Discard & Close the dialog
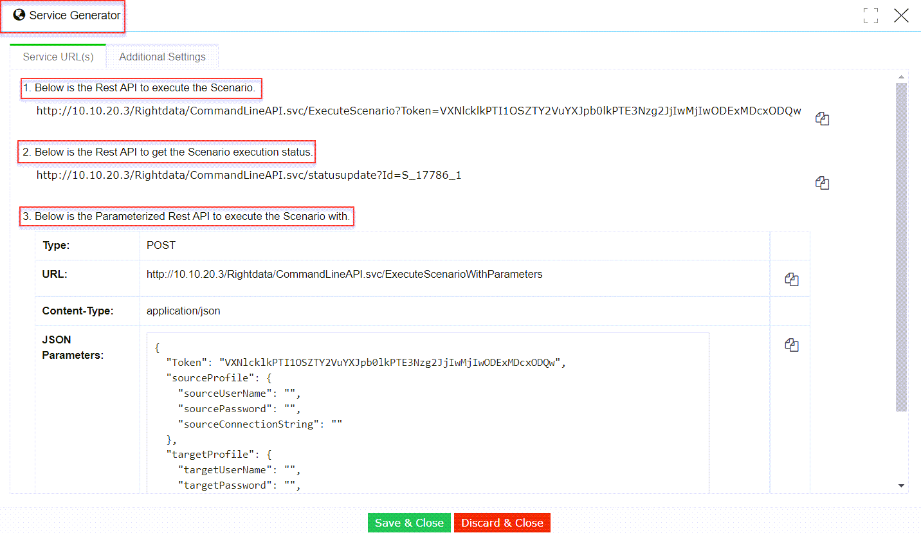The height and width of the screenshot is (535, 921). tap(502, 523)
